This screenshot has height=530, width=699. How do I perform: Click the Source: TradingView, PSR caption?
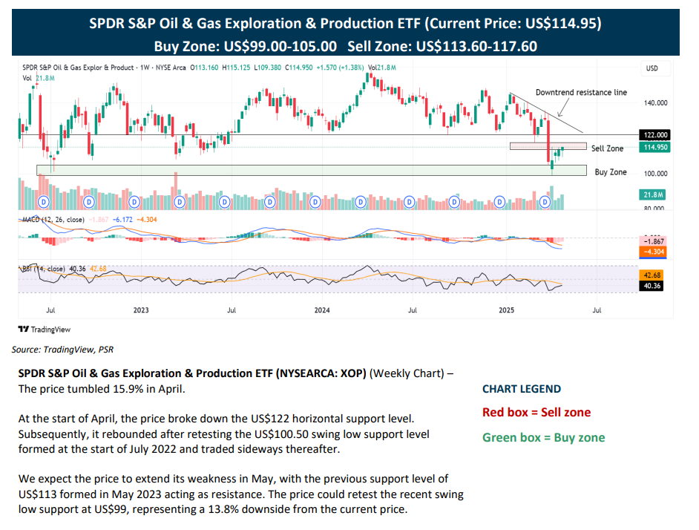62,350
